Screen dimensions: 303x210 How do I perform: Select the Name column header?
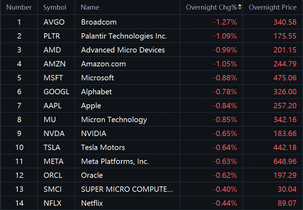point(90,7)
